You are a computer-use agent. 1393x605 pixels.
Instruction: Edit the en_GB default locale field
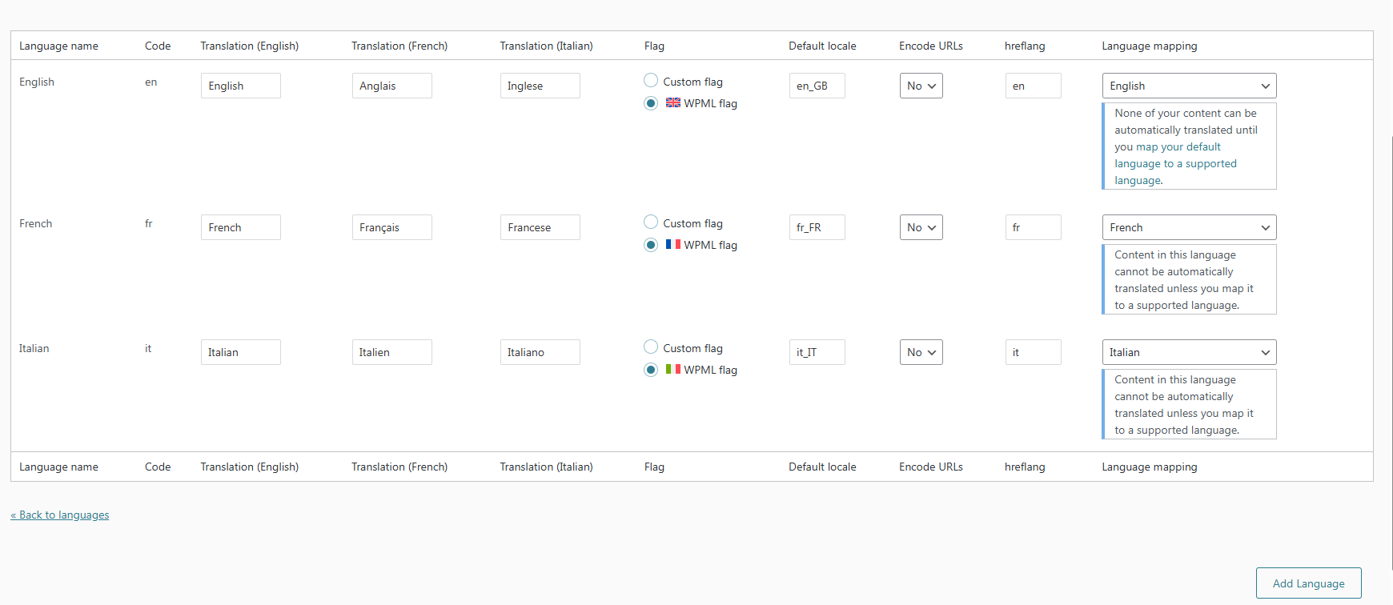tap(817, 86)
